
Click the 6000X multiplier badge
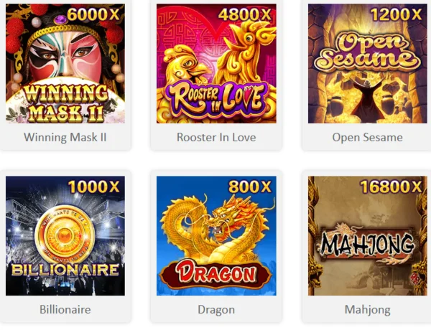(x=93, y=14)
